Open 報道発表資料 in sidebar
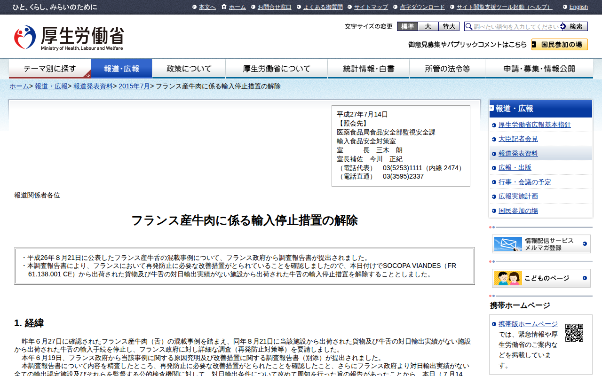The image size is (602, 376). 518,153
